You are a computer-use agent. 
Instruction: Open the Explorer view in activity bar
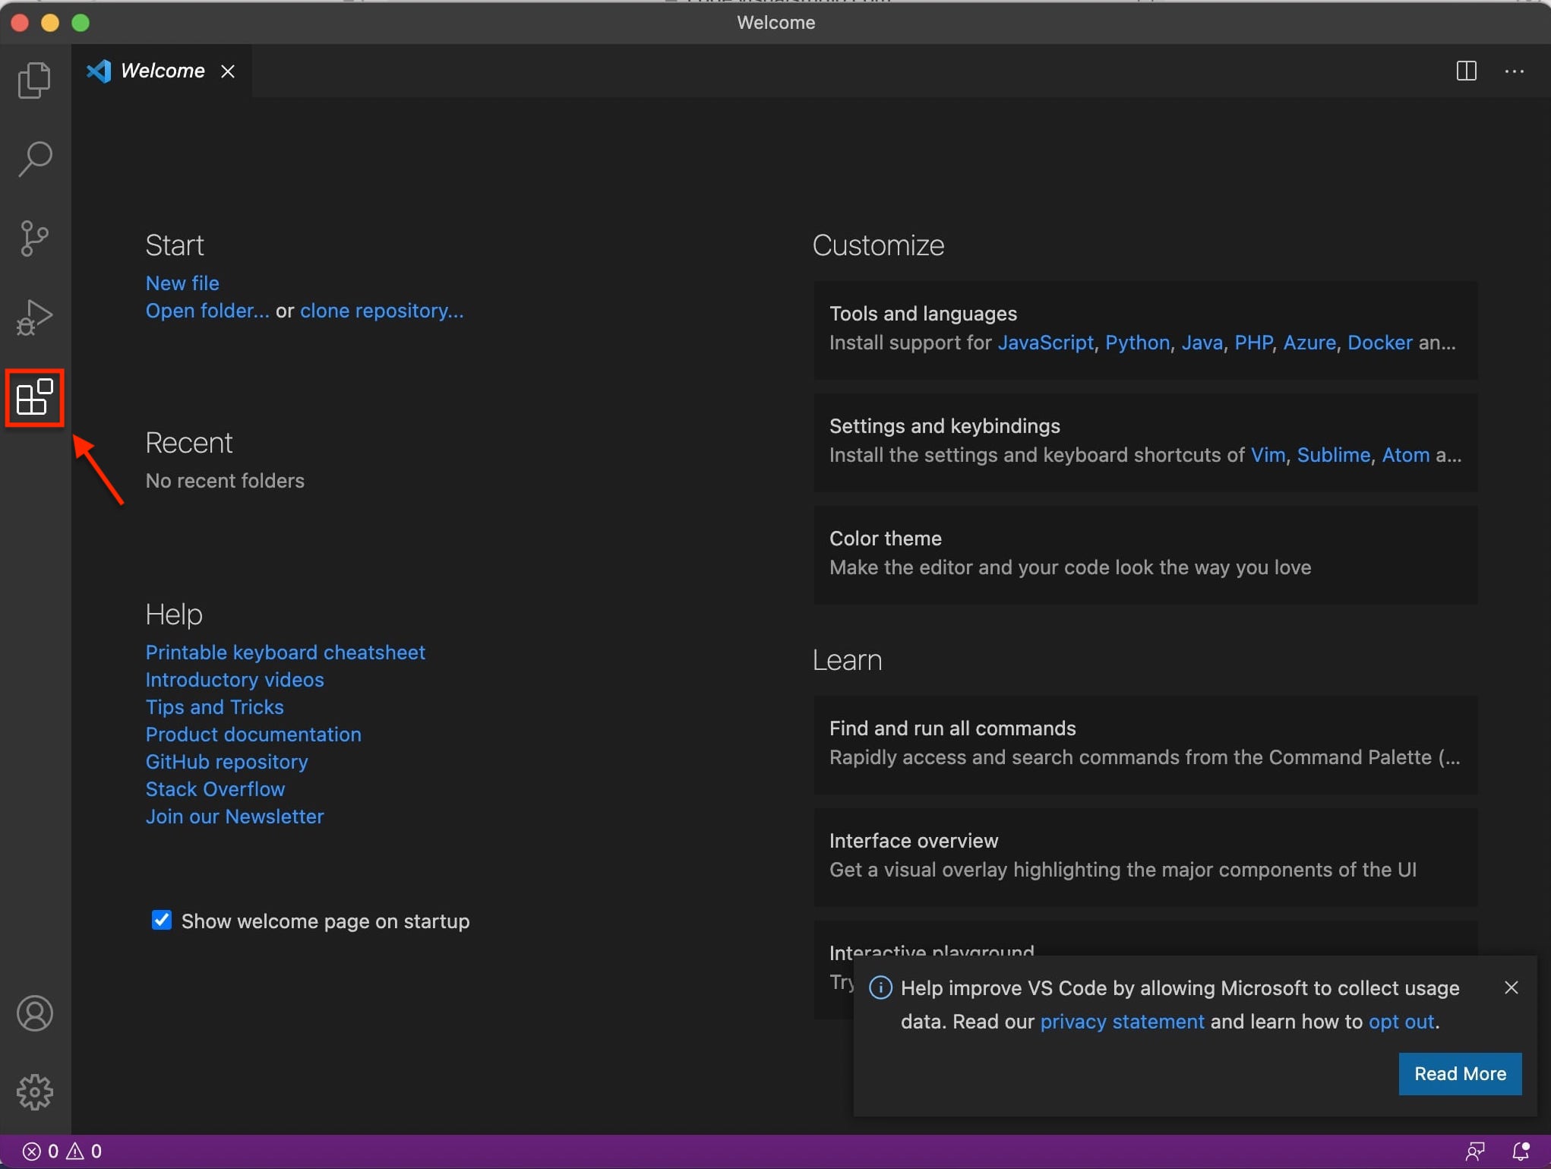coord(35,80)
